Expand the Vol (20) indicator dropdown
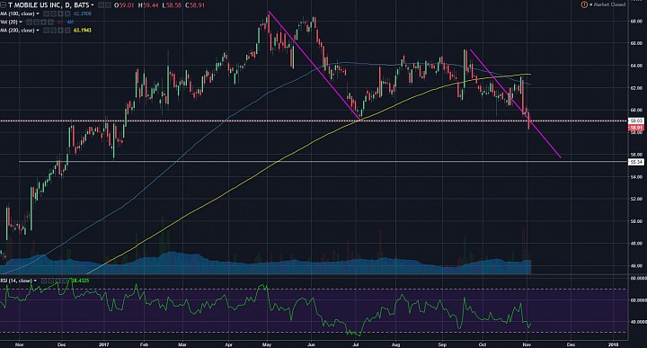The height and width of the screenshot is (348, 647). click(x=21, y=22)
